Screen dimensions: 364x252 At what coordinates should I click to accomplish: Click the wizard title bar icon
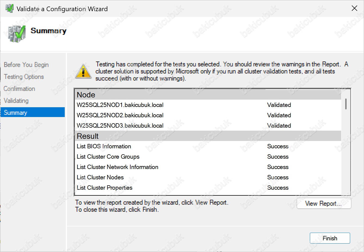click(x=10, y=9)
